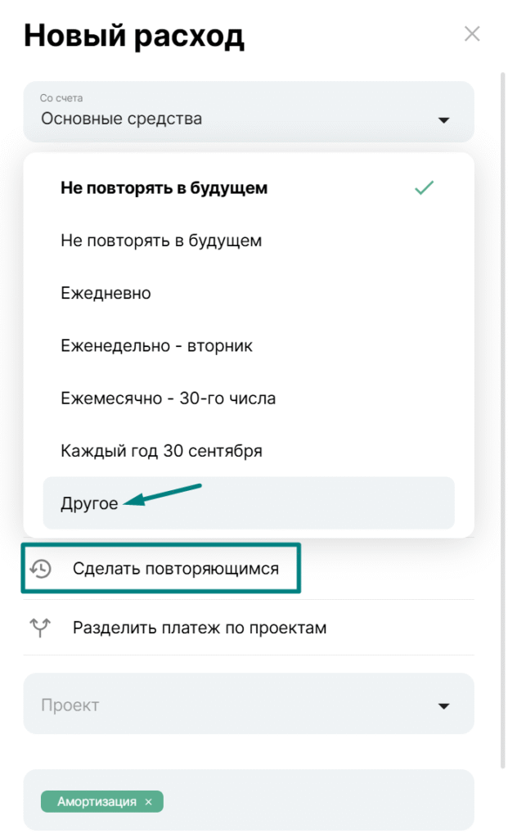Viewport: 508px width, 838px height.
Task: Select the bold Не повторять в будущем option
Action: tap(164, 188)
